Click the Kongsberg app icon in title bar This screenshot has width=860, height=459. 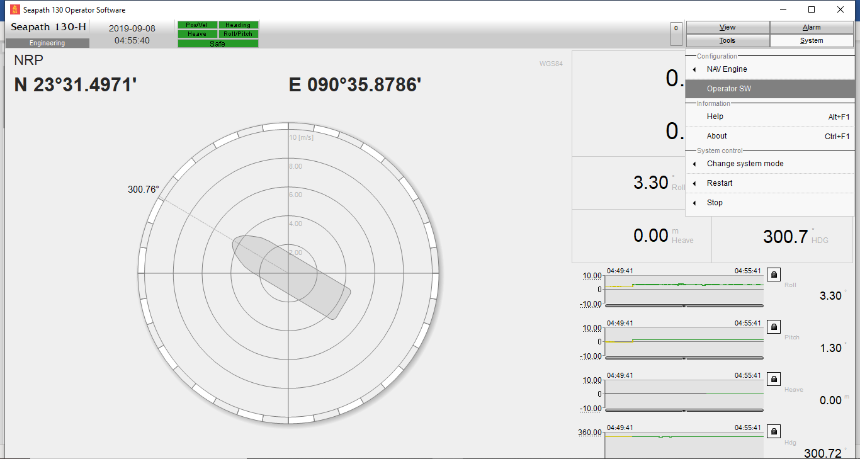pos(15,10)
